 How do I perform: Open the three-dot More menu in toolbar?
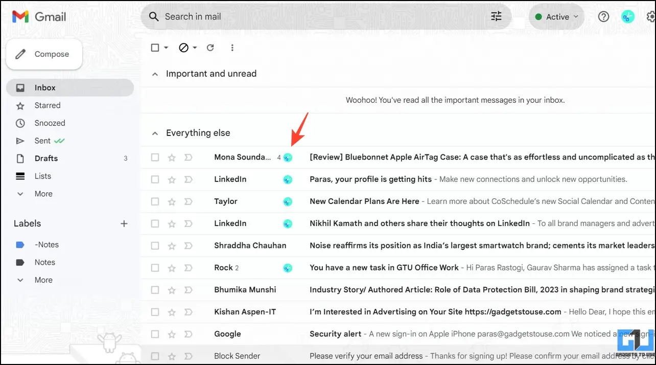(x=232, y=48)
